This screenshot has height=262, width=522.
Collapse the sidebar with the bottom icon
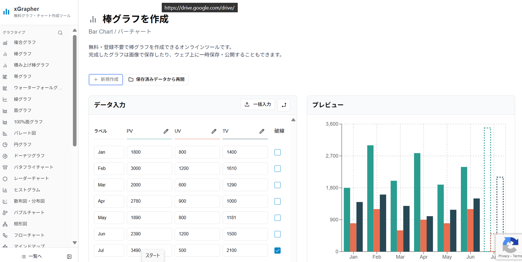tap(69, 256)
